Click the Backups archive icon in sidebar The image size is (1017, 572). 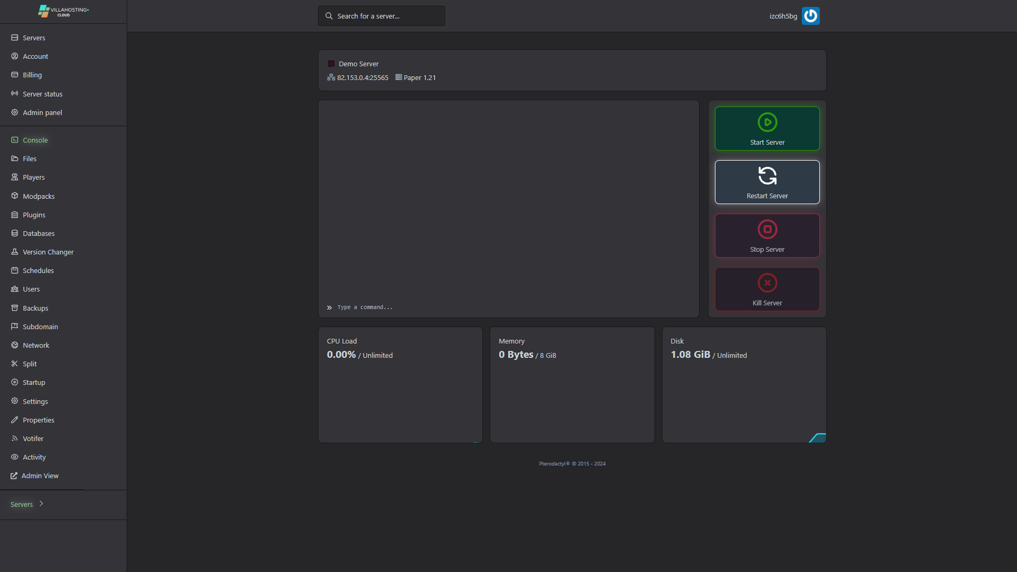15,308
